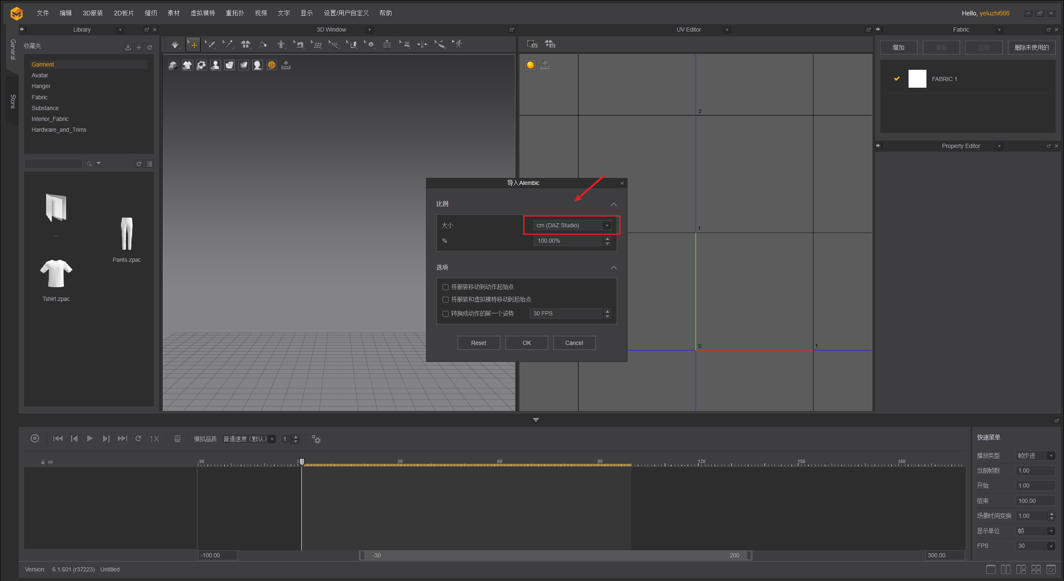Click the FABRIC 1 white color swatch
1064x581 pixels.
(x=917, y=79)
